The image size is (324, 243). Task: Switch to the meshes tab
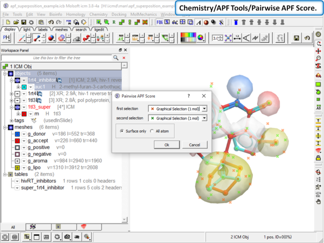coord(61,30)
